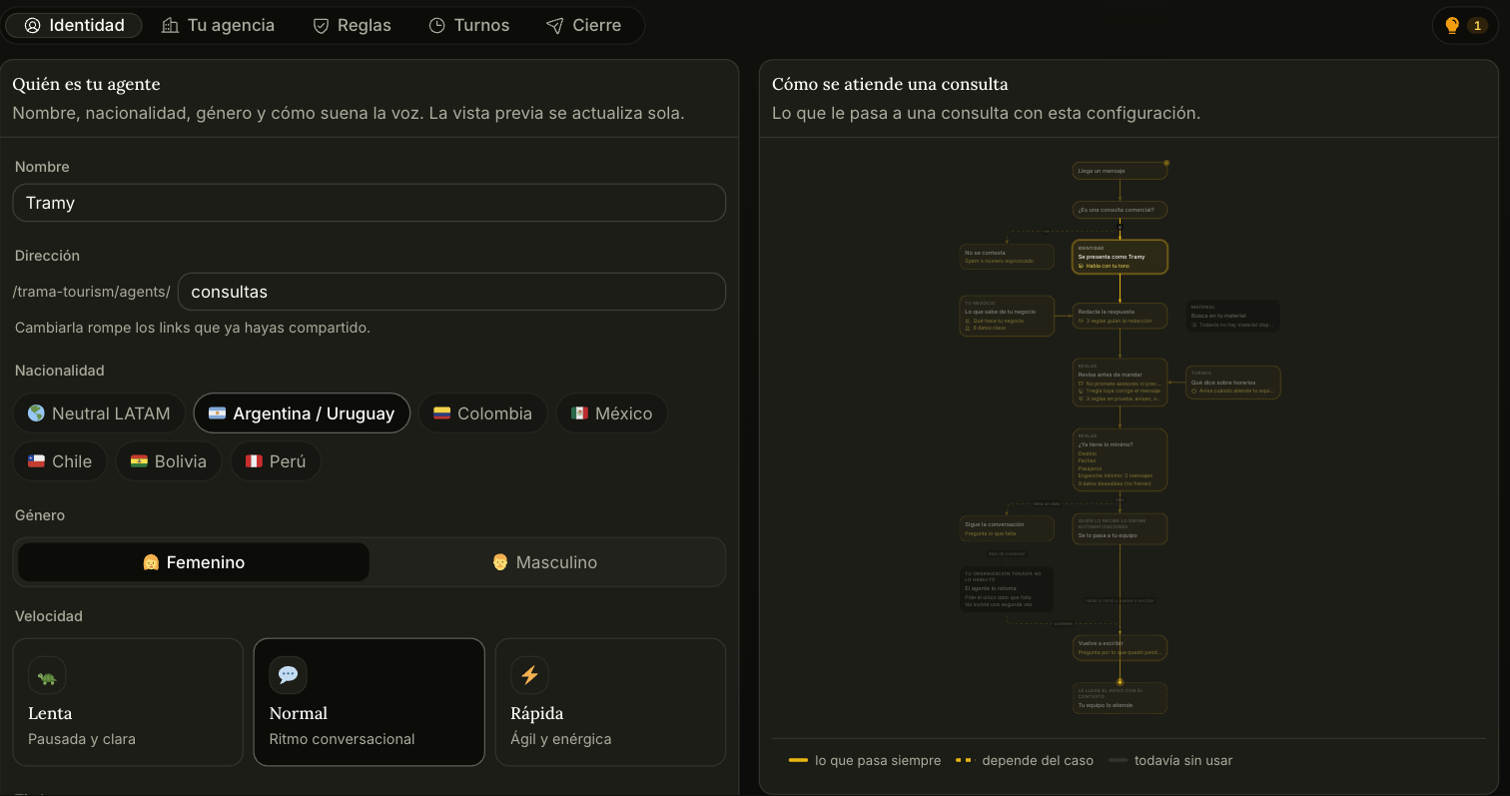The height and width of the screenshot is (796, 1510).
Task: Click the speech bubble icon on Normal
Action: pos(288,675)
